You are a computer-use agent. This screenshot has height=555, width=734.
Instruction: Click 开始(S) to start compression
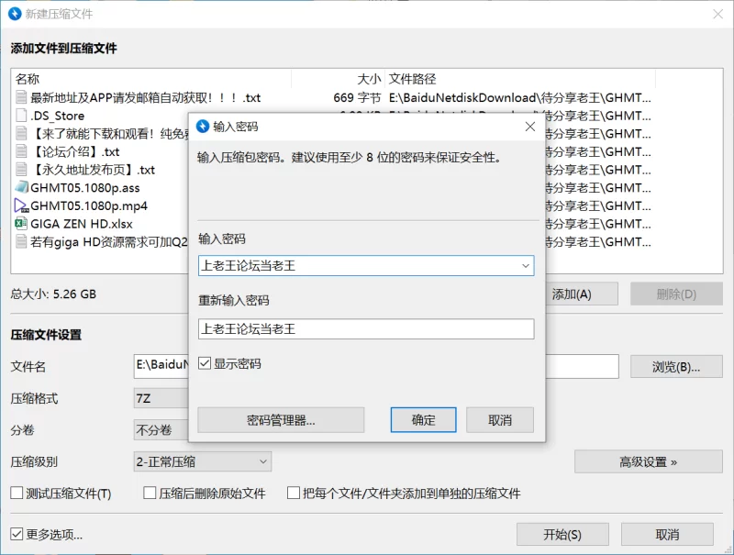[562, 534]
